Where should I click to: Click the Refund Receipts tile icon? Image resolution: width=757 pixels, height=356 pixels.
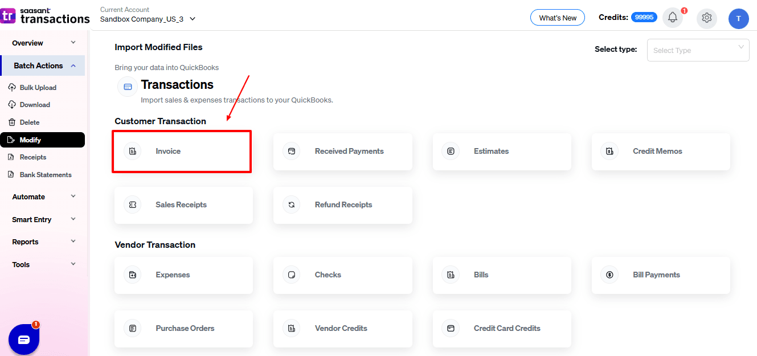292,205
